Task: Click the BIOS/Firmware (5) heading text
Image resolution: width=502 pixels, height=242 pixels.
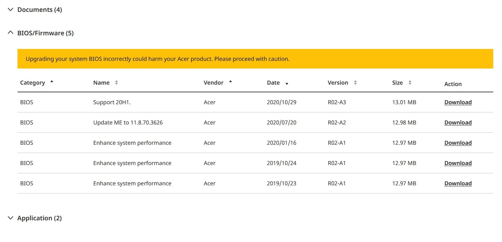Action: tap(45, 33)
